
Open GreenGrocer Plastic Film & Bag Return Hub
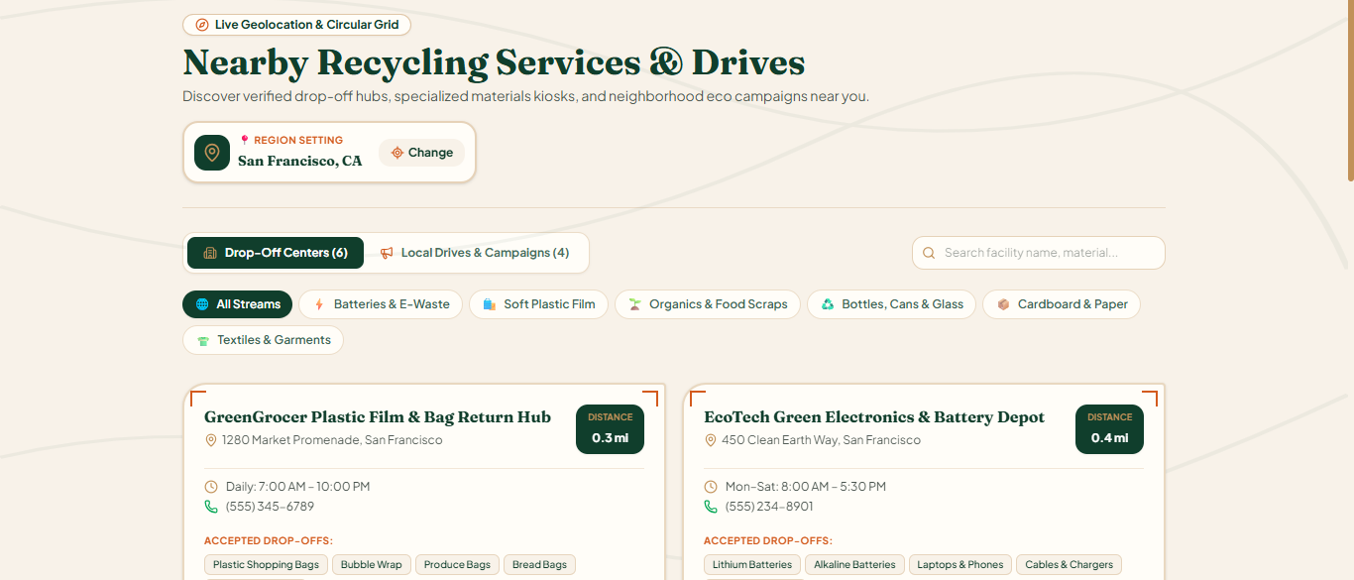pos(378,416)
